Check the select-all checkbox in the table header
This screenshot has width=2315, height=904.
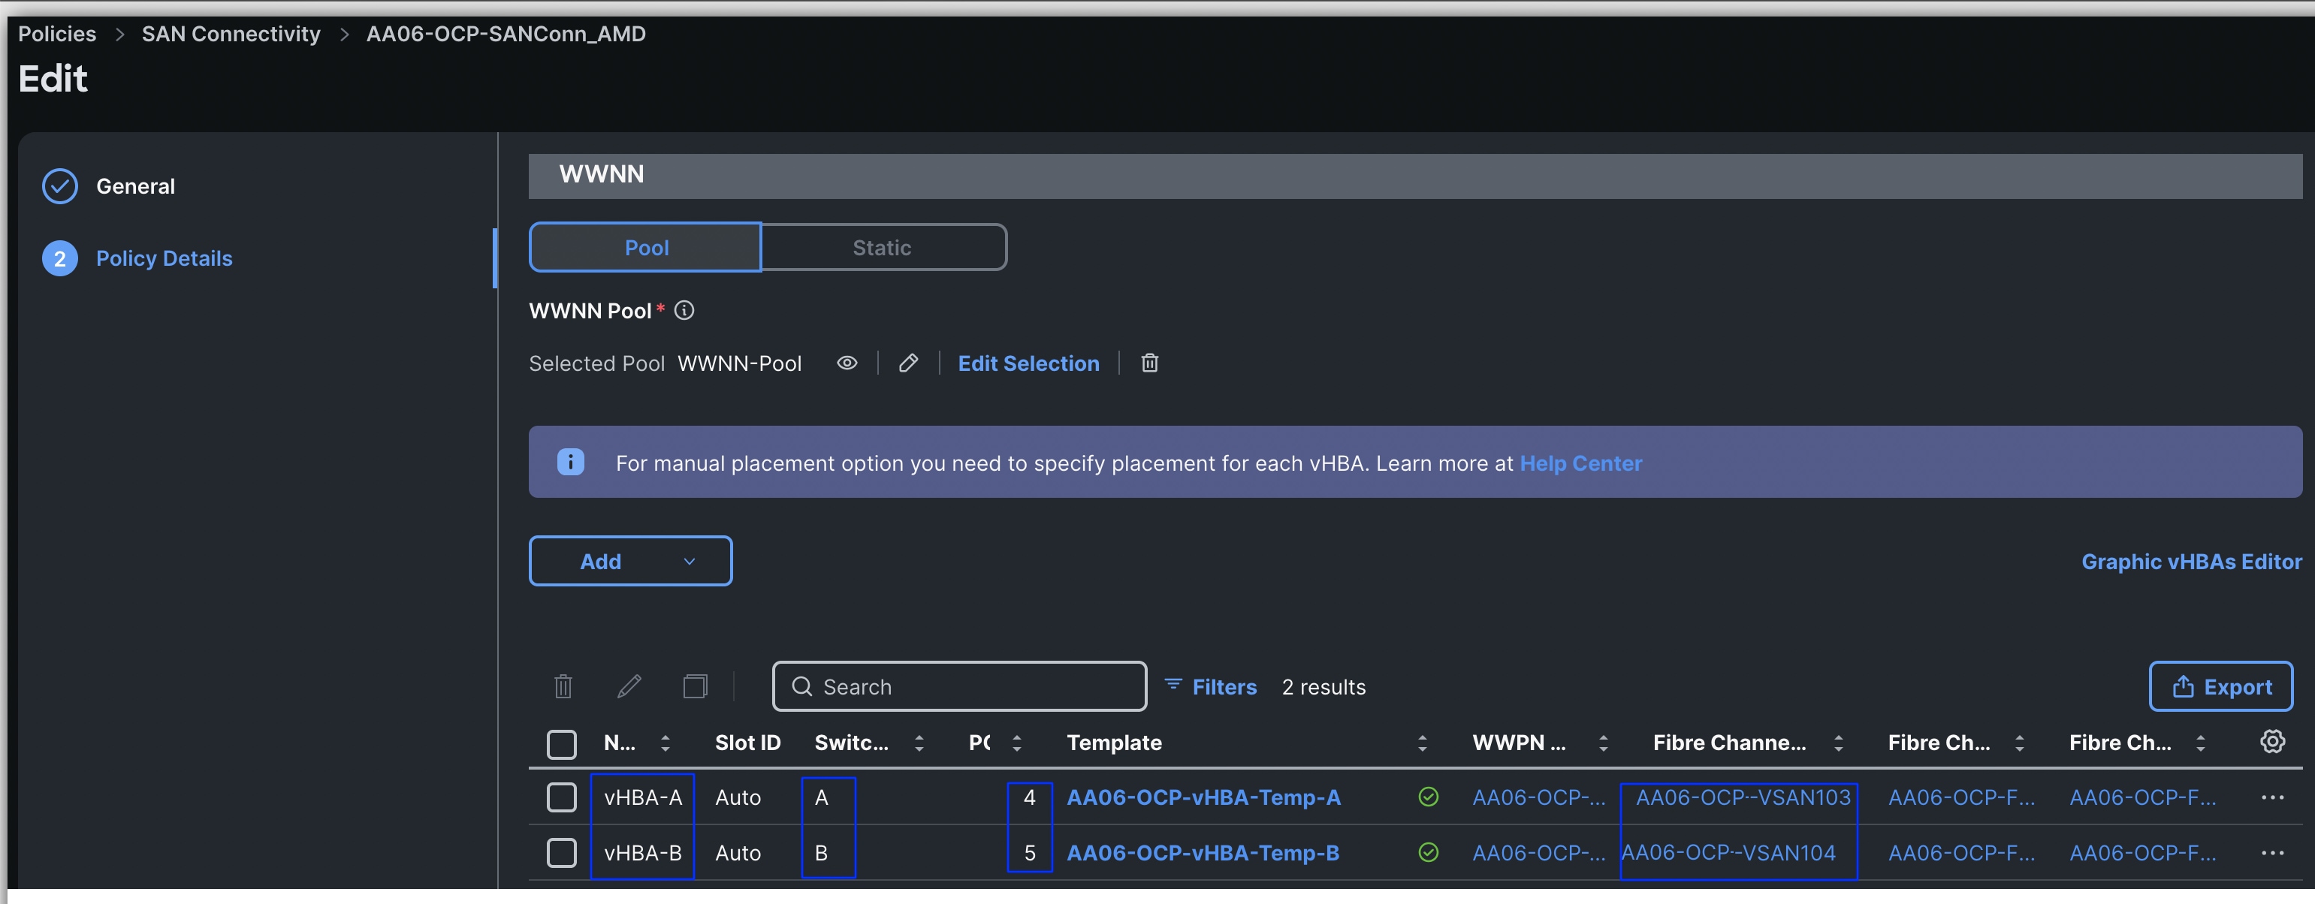point(562,744)
